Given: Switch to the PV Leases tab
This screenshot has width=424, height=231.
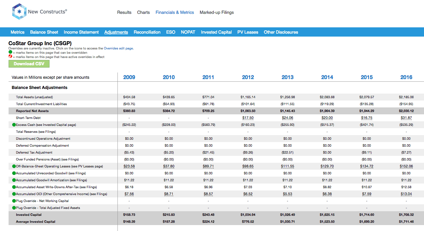Looking at the screenshot, I should coord(248,32).
